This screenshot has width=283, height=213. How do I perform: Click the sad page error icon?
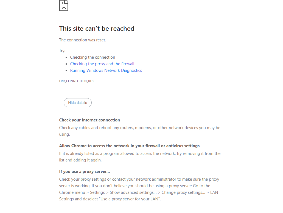(x=64, y=5)
